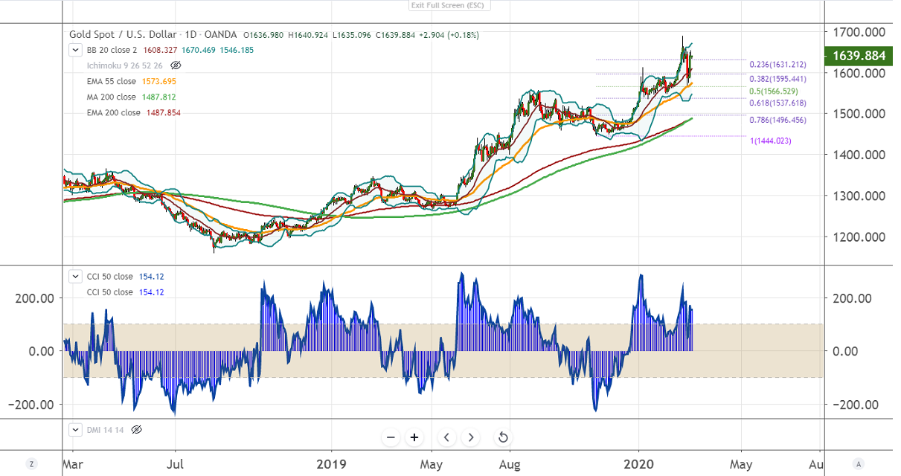
Task: Select the current price tag 1639.884
Action: (858, 56)
